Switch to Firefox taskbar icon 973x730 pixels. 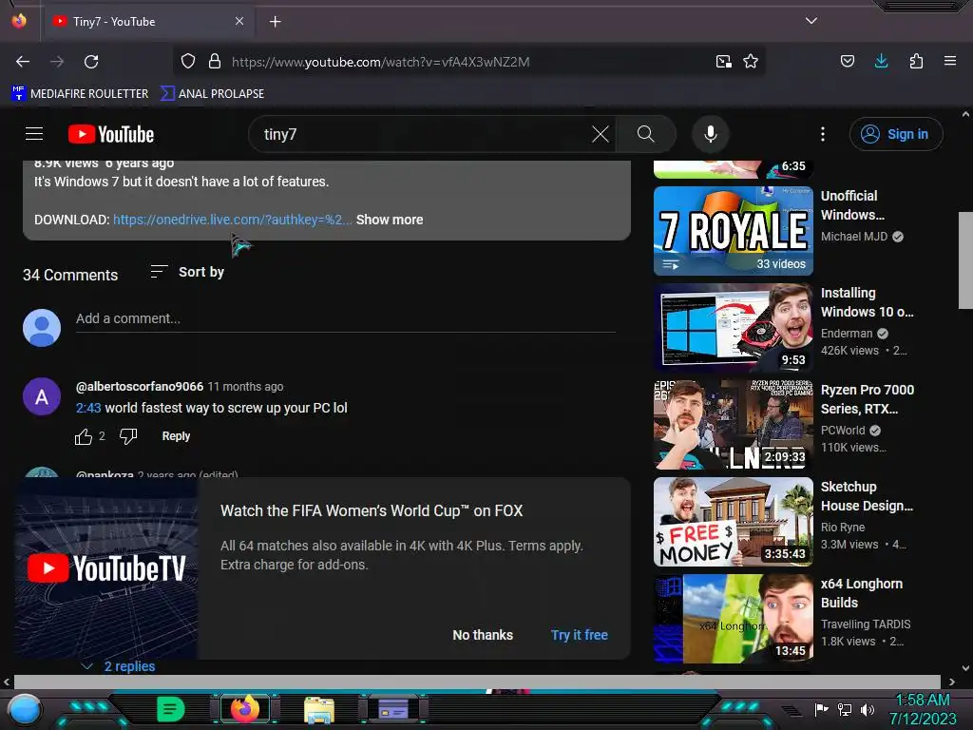click(x=244, y=709)
